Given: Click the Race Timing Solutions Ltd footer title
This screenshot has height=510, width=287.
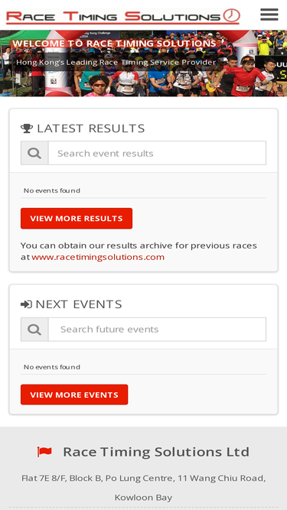Looking at the screenshot, I should [x=156, y=452].
